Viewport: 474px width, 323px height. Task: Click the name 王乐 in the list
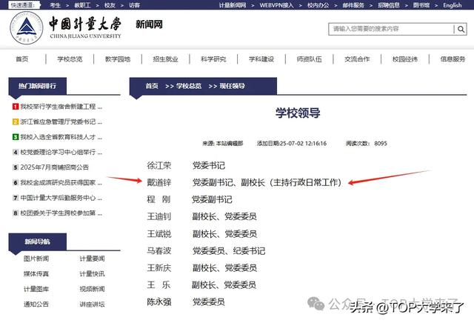159,284
